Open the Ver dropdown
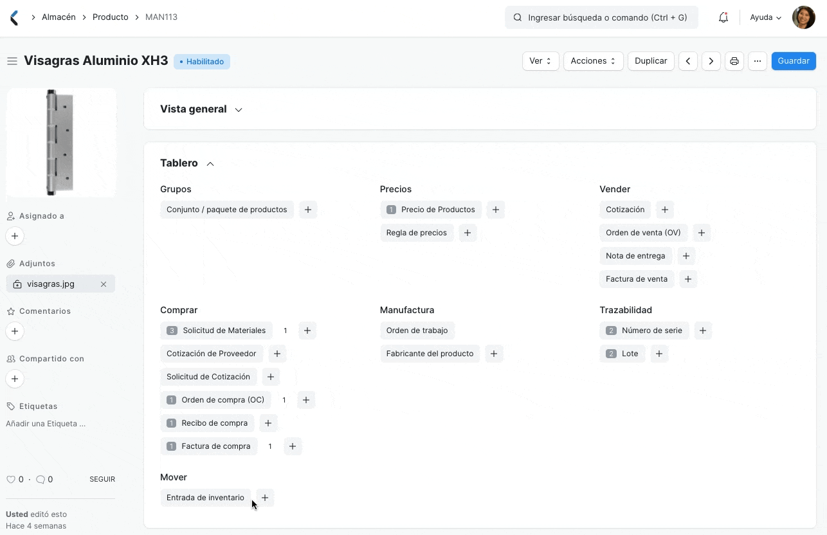 pos(540,61)
